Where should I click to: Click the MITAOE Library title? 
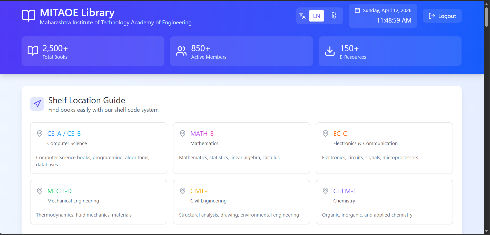click(x=77, y=13)
